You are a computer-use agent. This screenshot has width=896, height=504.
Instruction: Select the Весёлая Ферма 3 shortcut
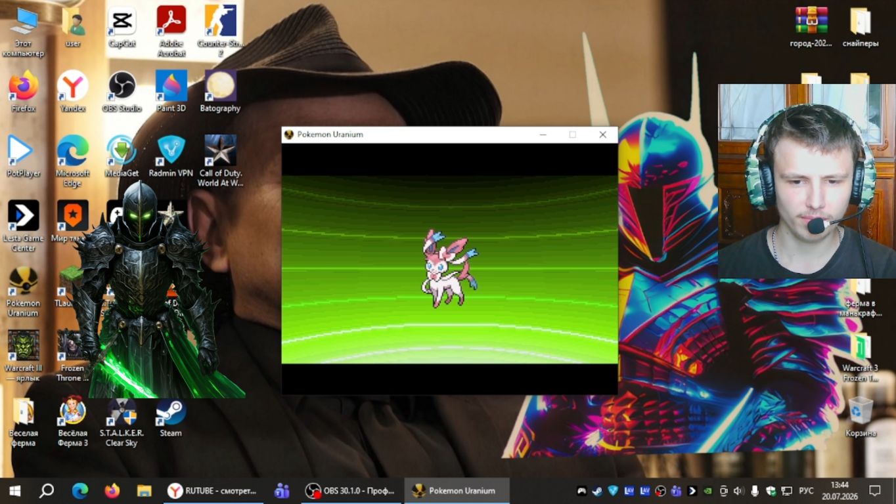(73, 421)
